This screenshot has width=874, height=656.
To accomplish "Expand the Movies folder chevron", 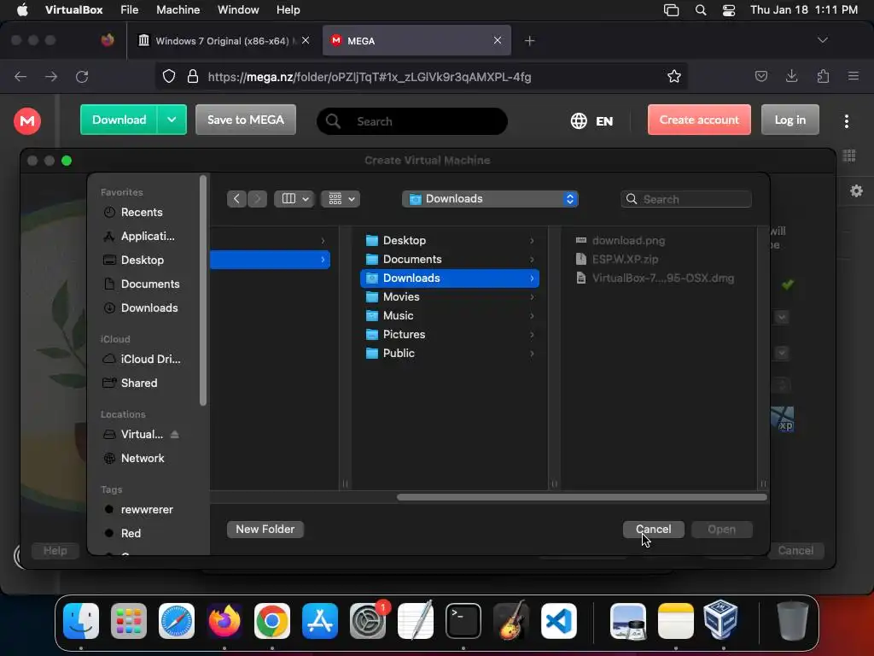I will coord(532,296).
